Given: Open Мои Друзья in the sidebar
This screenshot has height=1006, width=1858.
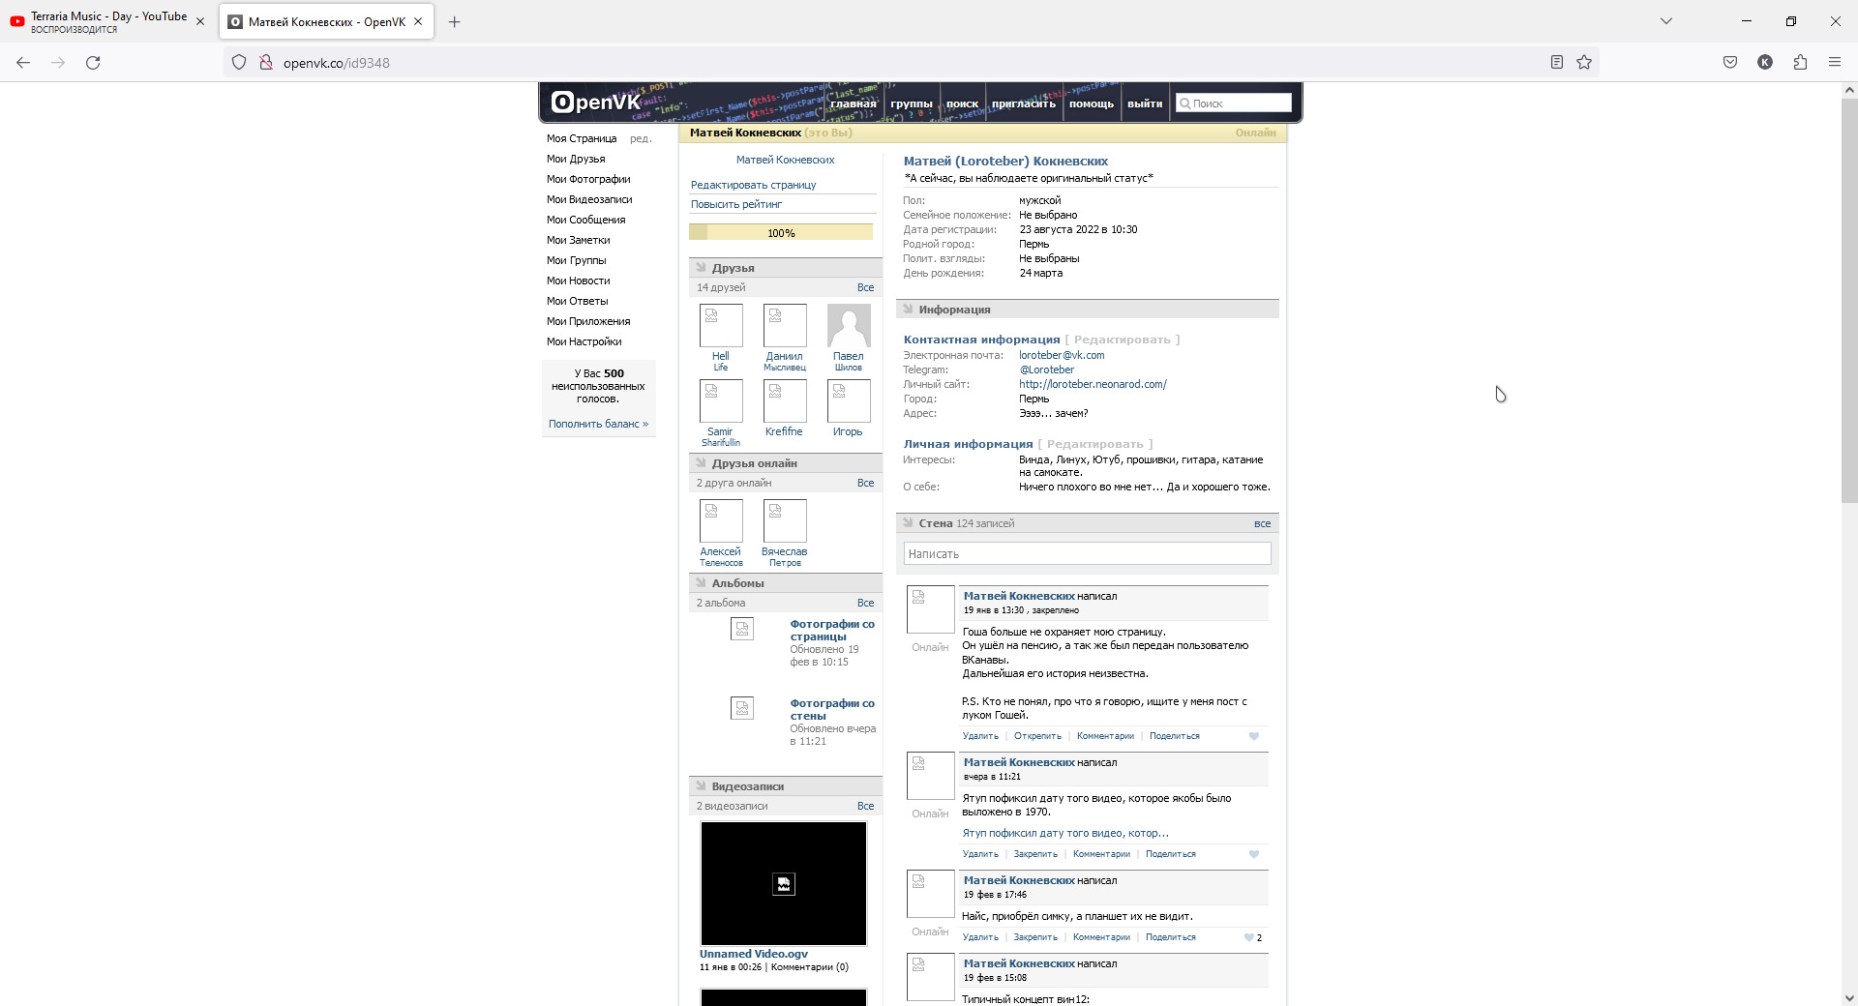Looking at the screenshot, I should [576, 159].
